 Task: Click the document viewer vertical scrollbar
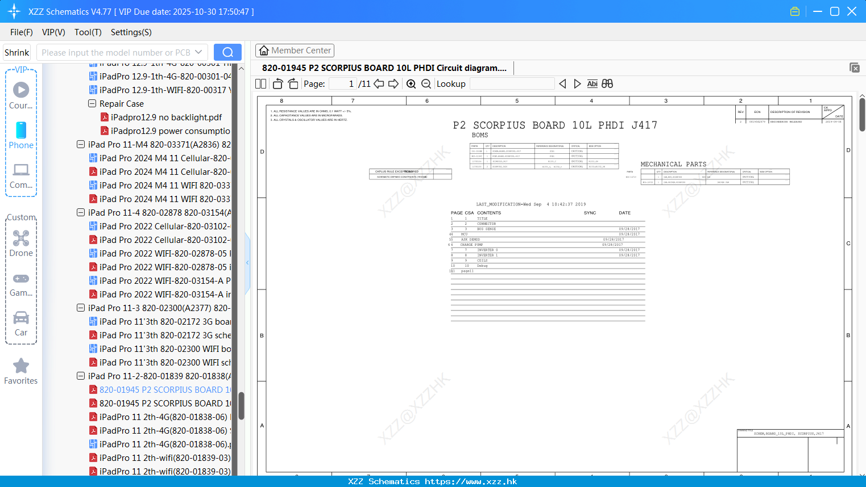pos(862,115)
